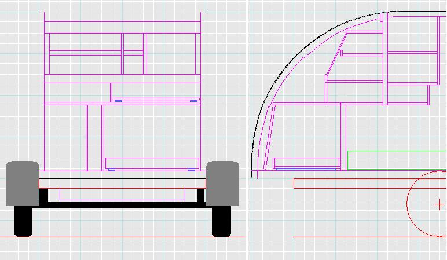Select the green rectangle in the side view

(397, 160)
